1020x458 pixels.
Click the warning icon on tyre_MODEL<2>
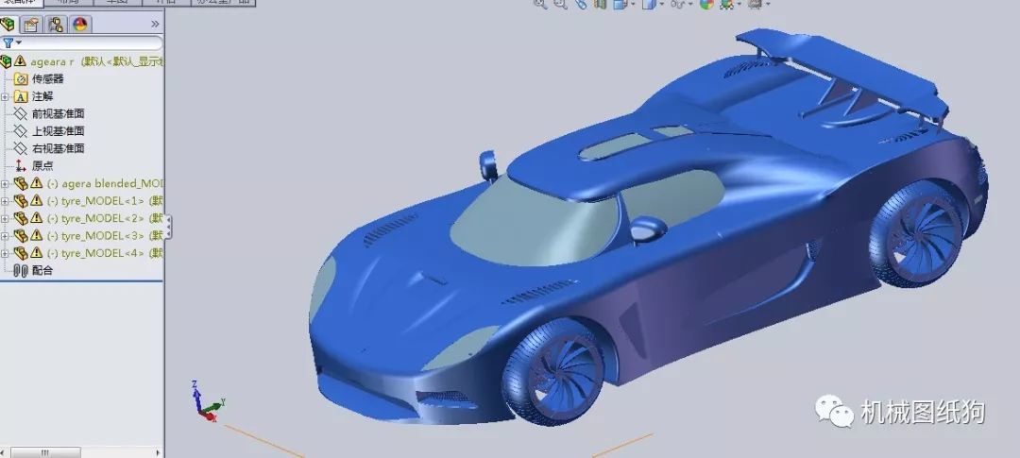coord(37,218)
